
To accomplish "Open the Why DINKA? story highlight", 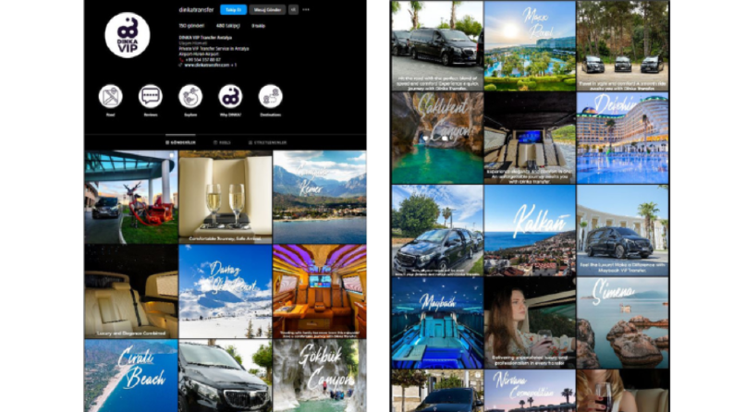I will 230,96.
